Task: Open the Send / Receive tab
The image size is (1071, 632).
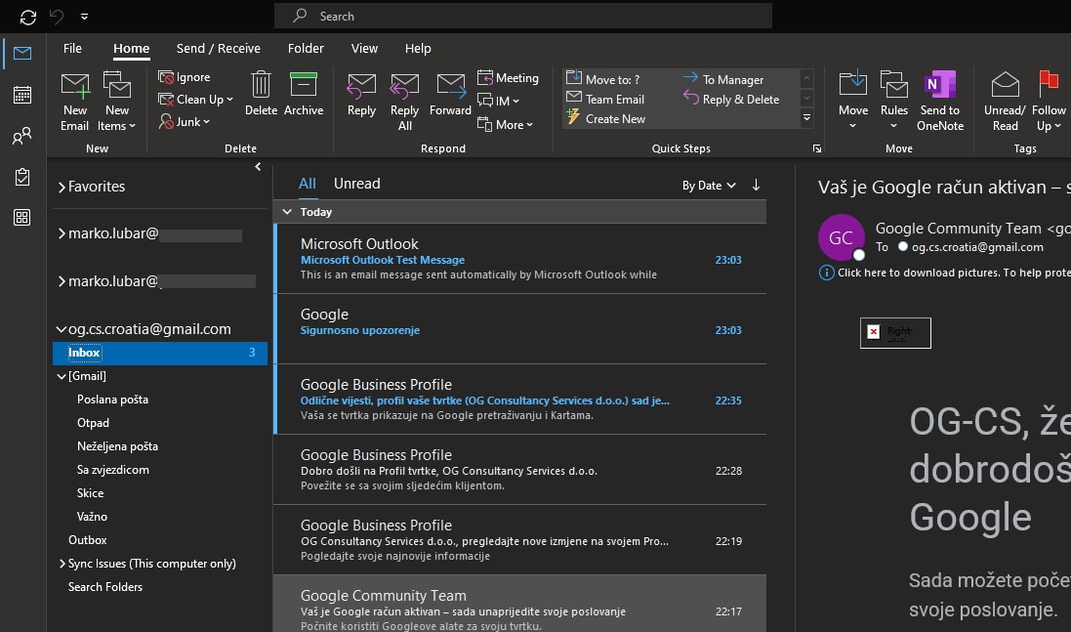Action: (x=220, y=48)
